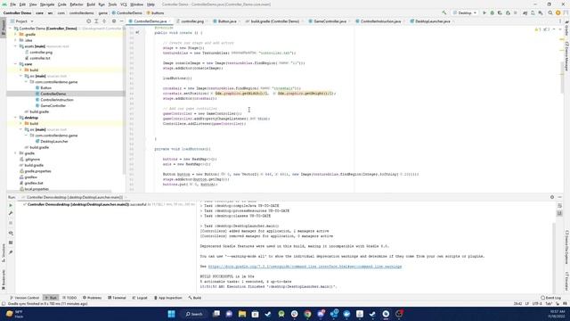
Task: Open the Logcat tool window
Action: coord(140,298)
